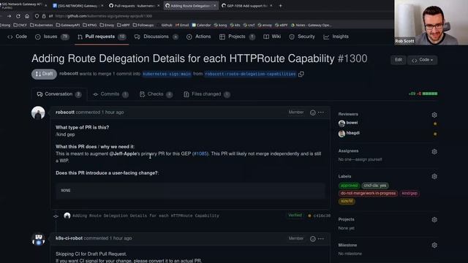Open the Followups bookmarks folder
This screenshot has height=263, width=468.
pyautogui.click(x=143, y=26)
